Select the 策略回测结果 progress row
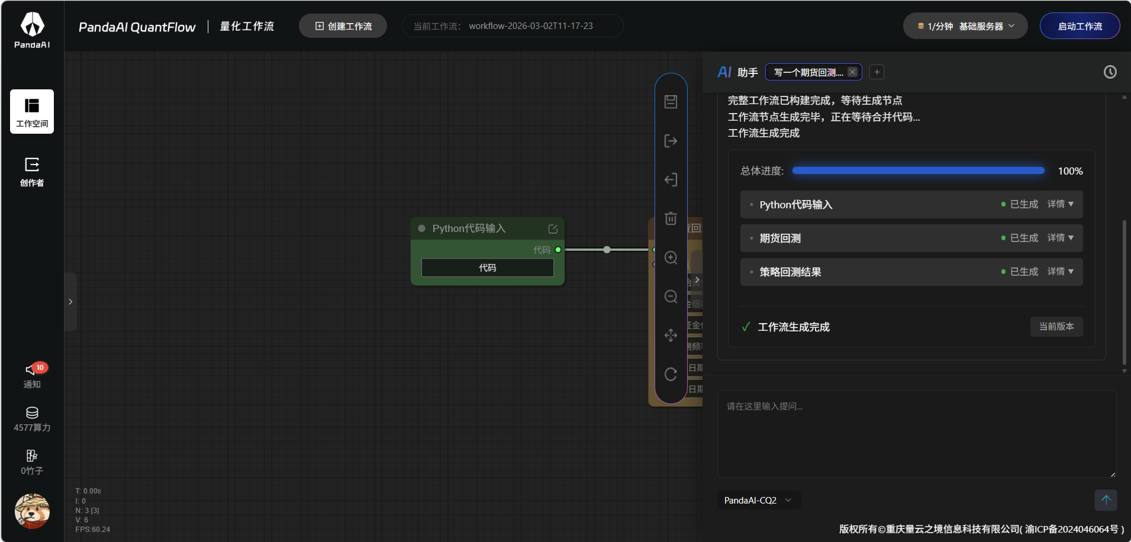Screen dimensions: 1131x542 [911, 272]
